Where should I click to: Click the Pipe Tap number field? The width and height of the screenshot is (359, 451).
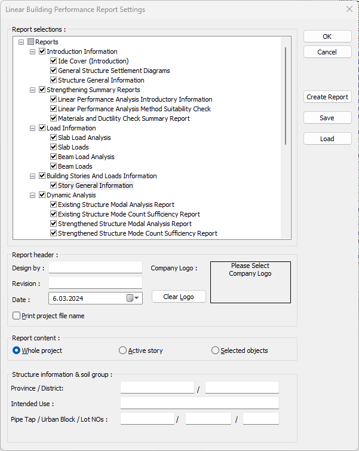pos(148,419)
